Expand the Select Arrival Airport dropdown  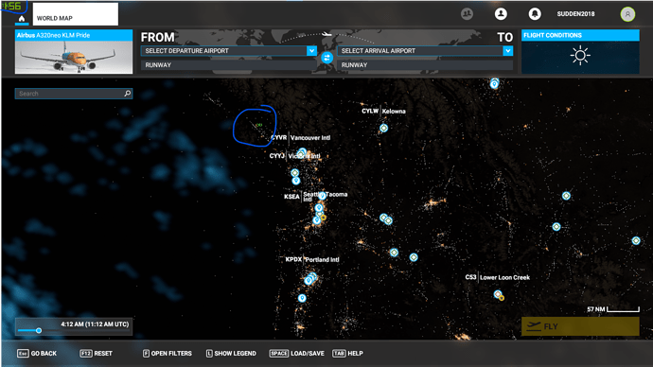pyautogui.click(x=507, y=51)
